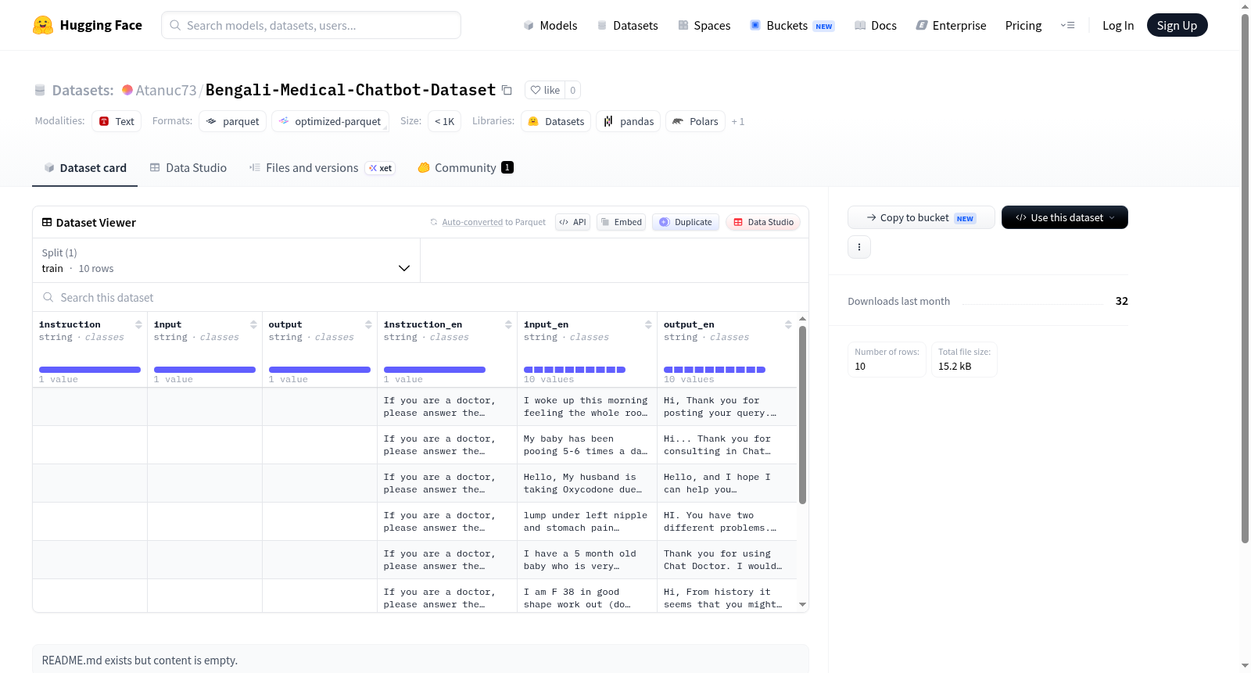1251x673 pixels.
Task: Open the Use this dataset dropdown
Action: point(1064,217)
